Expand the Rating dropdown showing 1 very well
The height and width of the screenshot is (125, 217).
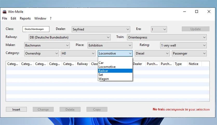pos(183,45)
